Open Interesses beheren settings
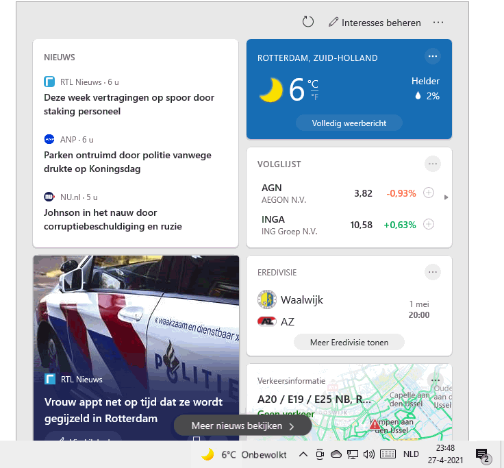This screenshot has width=504, height=468. click(x=375, y=23)
